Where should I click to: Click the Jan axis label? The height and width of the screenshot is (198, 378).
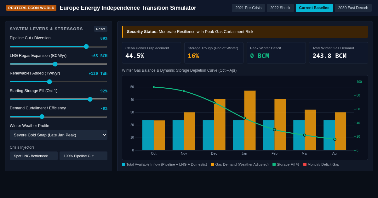244,153
